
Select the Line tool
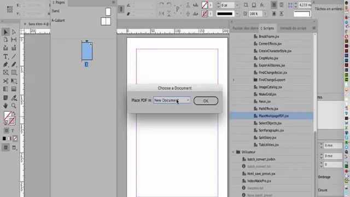pyautogui.click(x=14, y=56)
